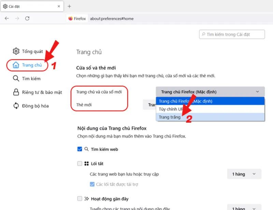Image resolution: width=273 pixels, height=210 pixels.
Task: Click the Tìm kiếm magnifier icon in sidebar
Action: [x=16, y=79]
